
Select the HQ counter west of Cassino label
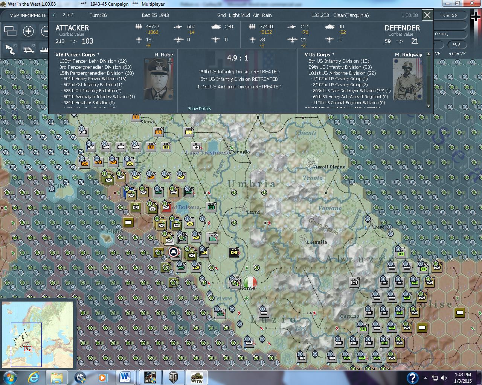pos(354,282)
